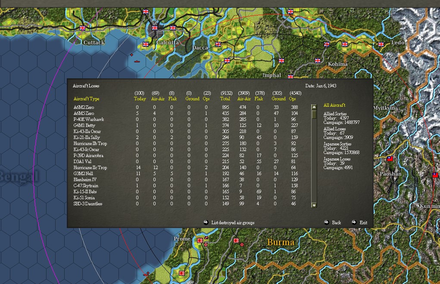The height and width of the screenshot is (284, 440).
Task: Select the Chinese base flag above Paoshan
Action: tap(390, 158)
